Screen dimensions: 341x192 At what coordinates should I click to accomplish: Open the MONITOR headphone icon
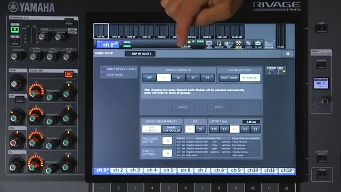[219, 44]
